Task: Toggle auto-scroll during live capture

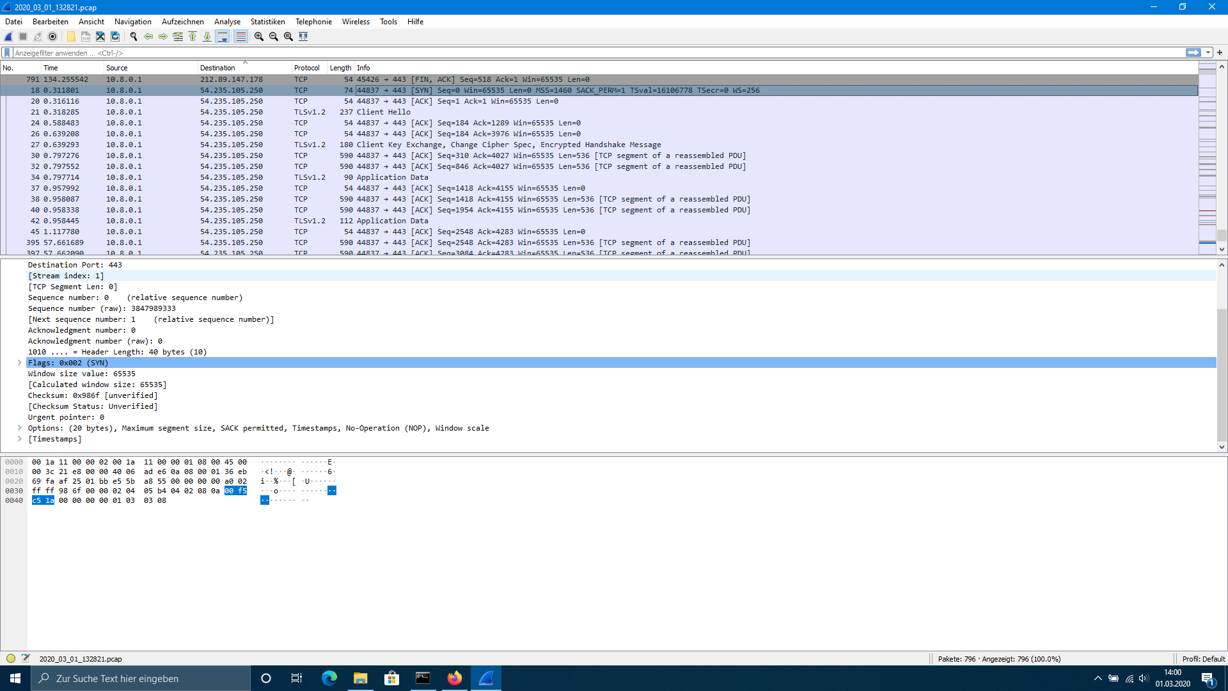Action: tap(222, 36)
